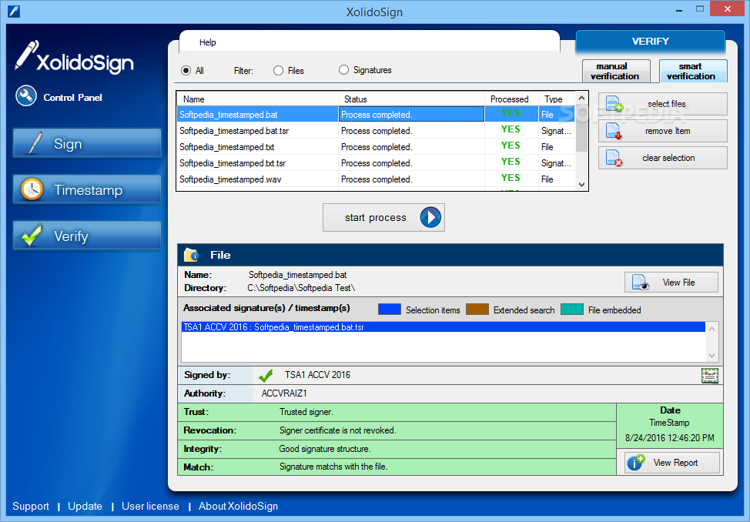Open the Verify section
The image size is (750, 522).
coord(87,236)
